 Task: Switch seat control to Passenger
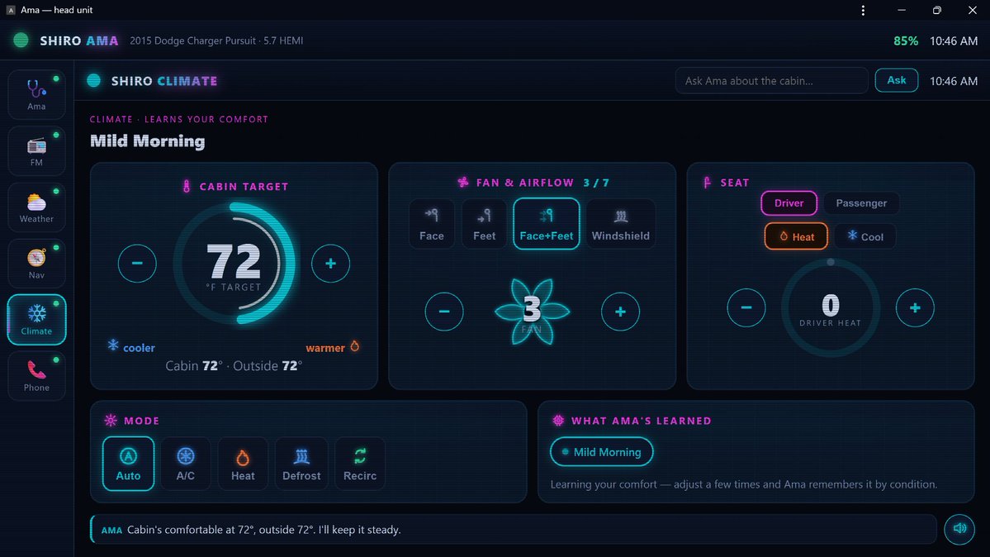(861, 203)
